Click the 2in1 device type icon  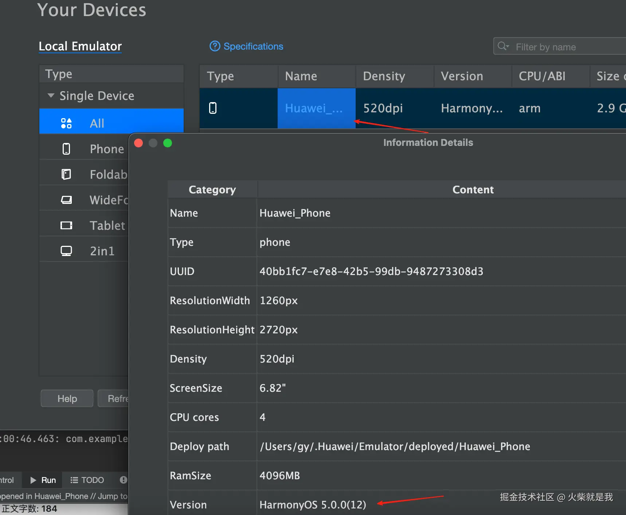[x=66, y=251]
